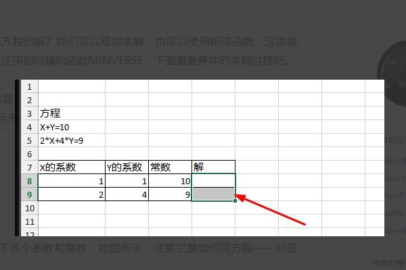
Task: Select row header 5
Action: point(30,140)
